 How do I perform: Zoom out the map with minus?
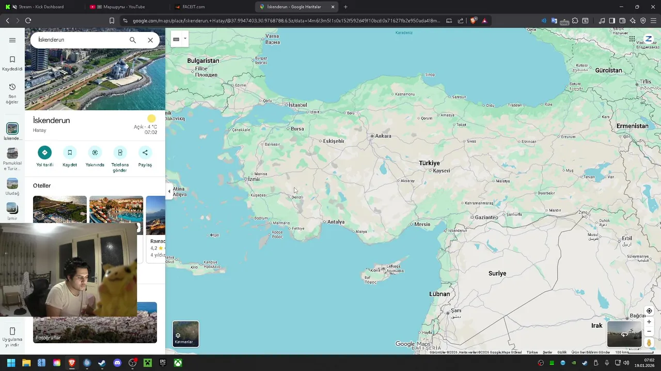(649, 331)
